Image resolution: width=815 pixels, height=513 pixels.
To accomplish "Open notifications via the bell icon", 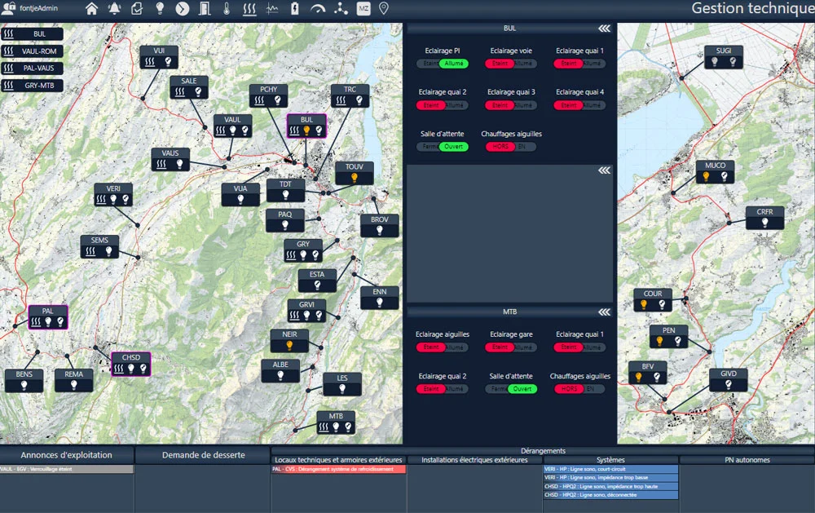I will [116, 9].
